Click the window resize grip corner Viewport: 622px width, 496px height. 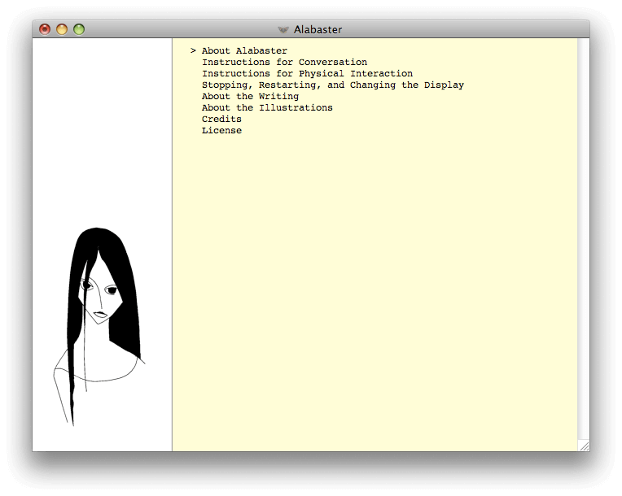point(584,446)
